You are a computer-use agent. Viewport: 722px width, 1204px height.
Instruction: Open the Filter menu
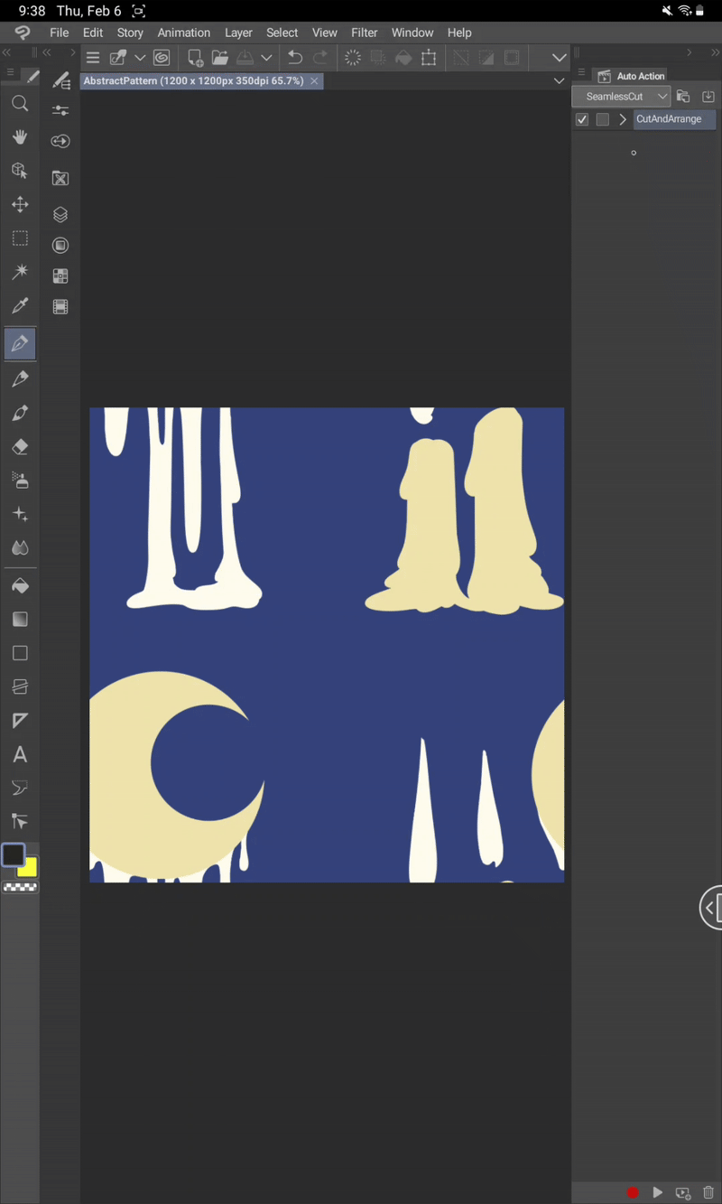pos(365,33)
